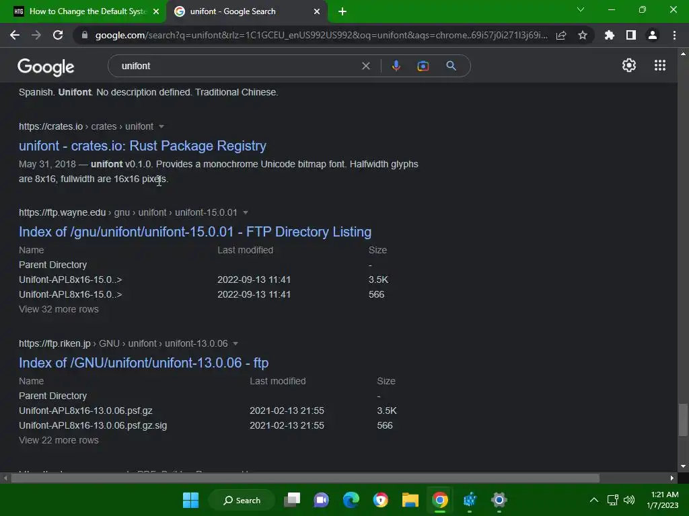Click Parent Directory under unifont-13.0.06
Image resolution: width=689 pixels, height=516 pixels.
click(x=52, y=396)
